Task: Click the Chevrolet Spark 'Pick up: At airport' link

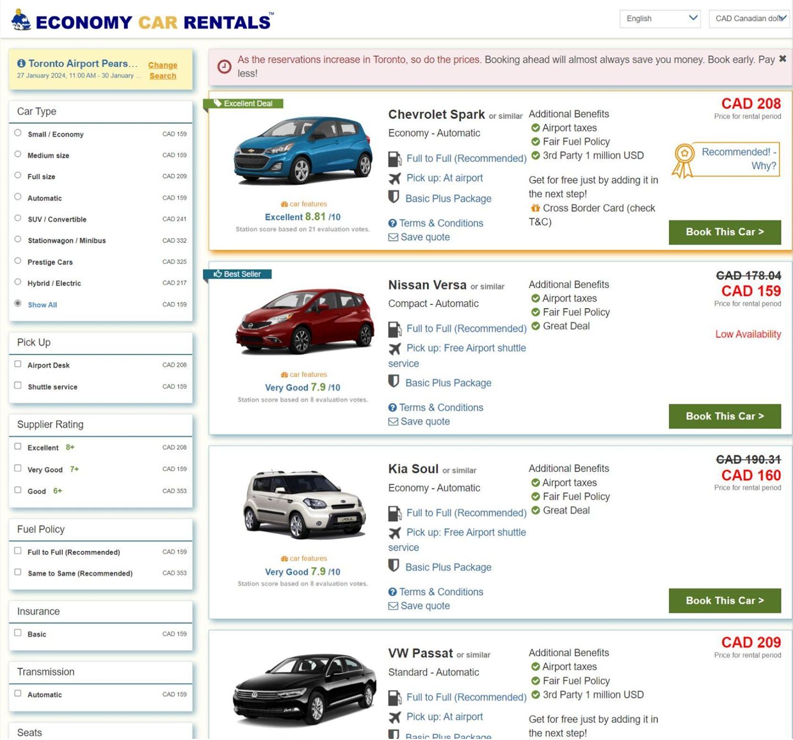Action: click(x=444, y=178)
